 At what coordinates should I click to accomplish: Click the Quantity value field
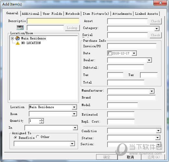click(x=34, y=121)
